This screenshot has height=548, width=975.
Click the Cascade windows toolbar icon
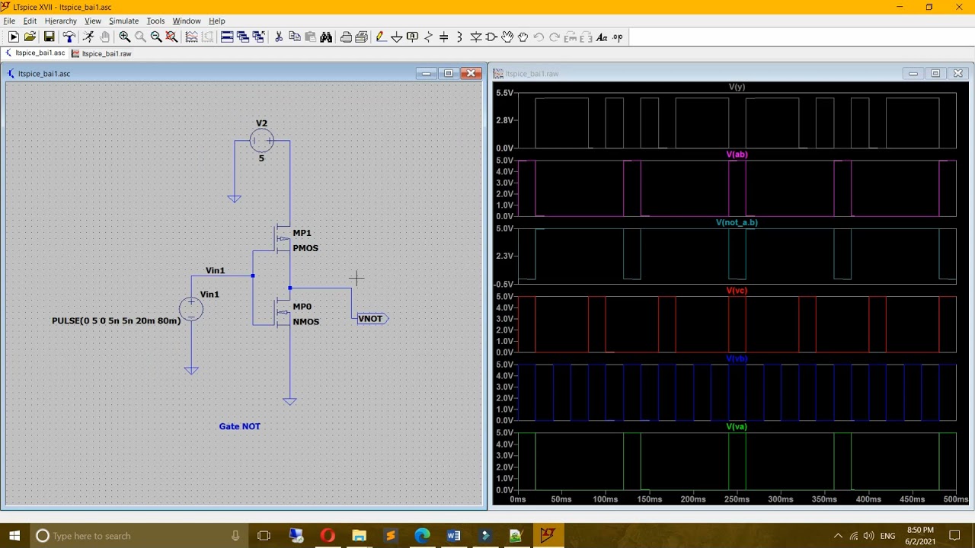[242, 37]
